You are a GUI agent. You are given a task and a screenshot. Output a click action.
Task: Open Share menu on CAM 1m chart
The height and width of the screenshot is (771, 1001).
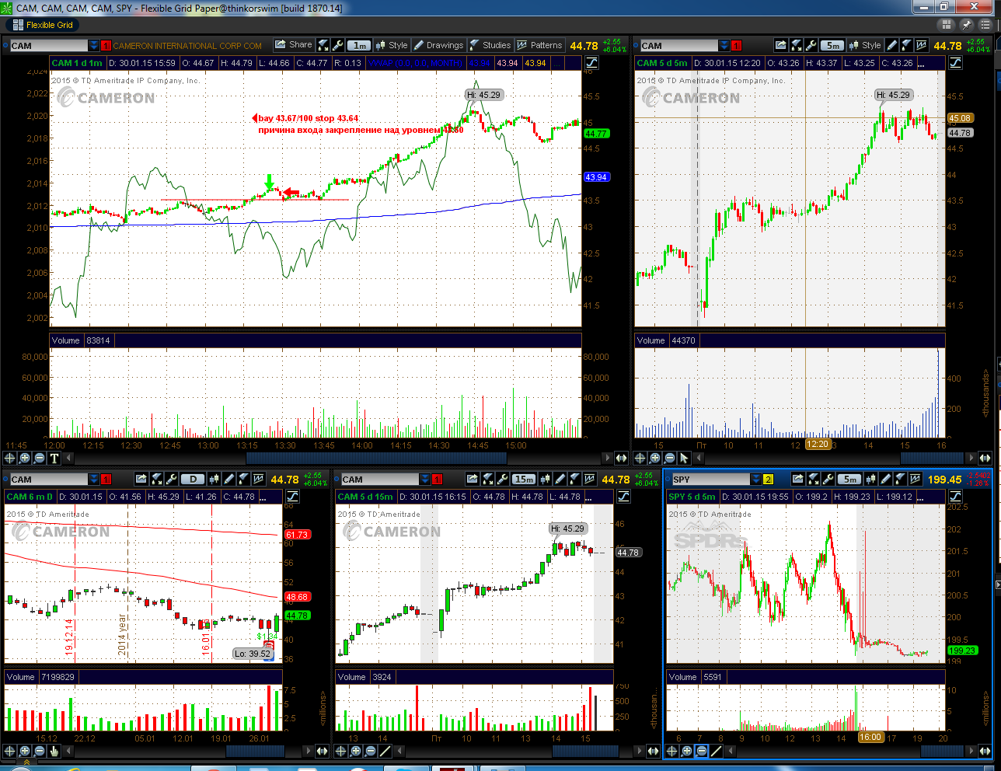pyautogui.click(x=294, y=45)
